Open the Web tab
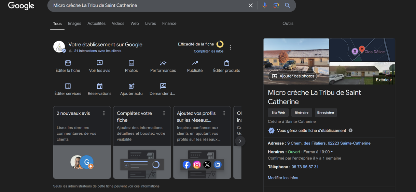The image size is (416, 192). point(135,24)
